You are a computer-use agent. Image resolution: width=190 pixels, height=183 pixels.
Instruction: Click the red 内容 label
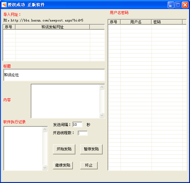(x=7, y=100)
